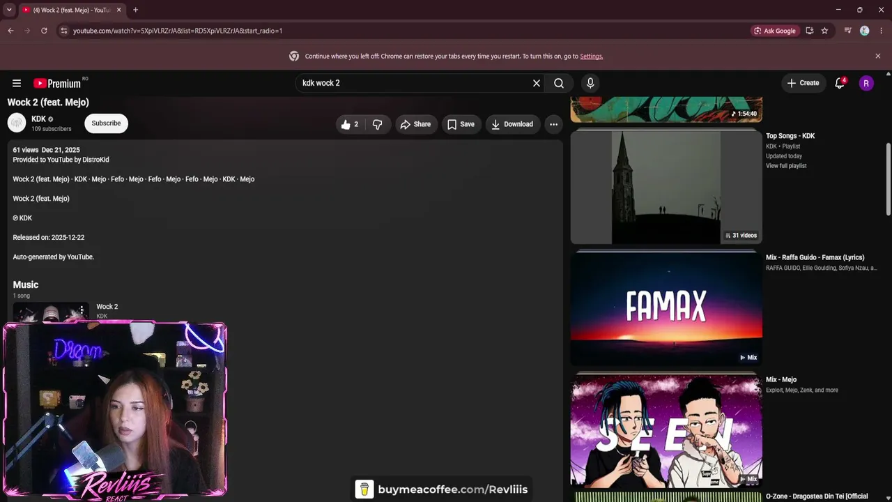The width and height of the screenshot is (892, 502).
Task: Open a new tab with the plus button
Action: pos(135,10)
